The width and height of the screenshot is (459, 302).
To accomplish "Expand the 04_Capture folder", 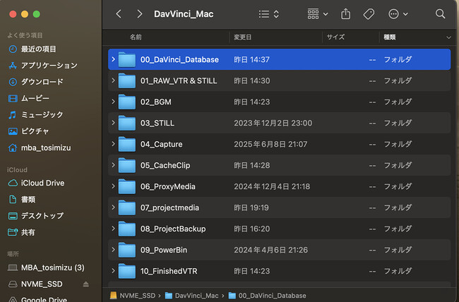I will (113, 144).
